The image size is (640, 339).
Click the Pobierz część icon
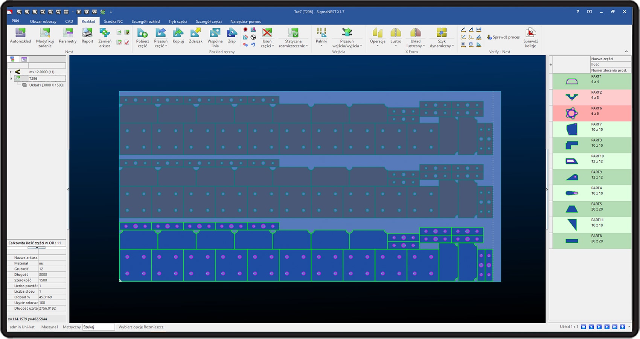pos(142,38)
